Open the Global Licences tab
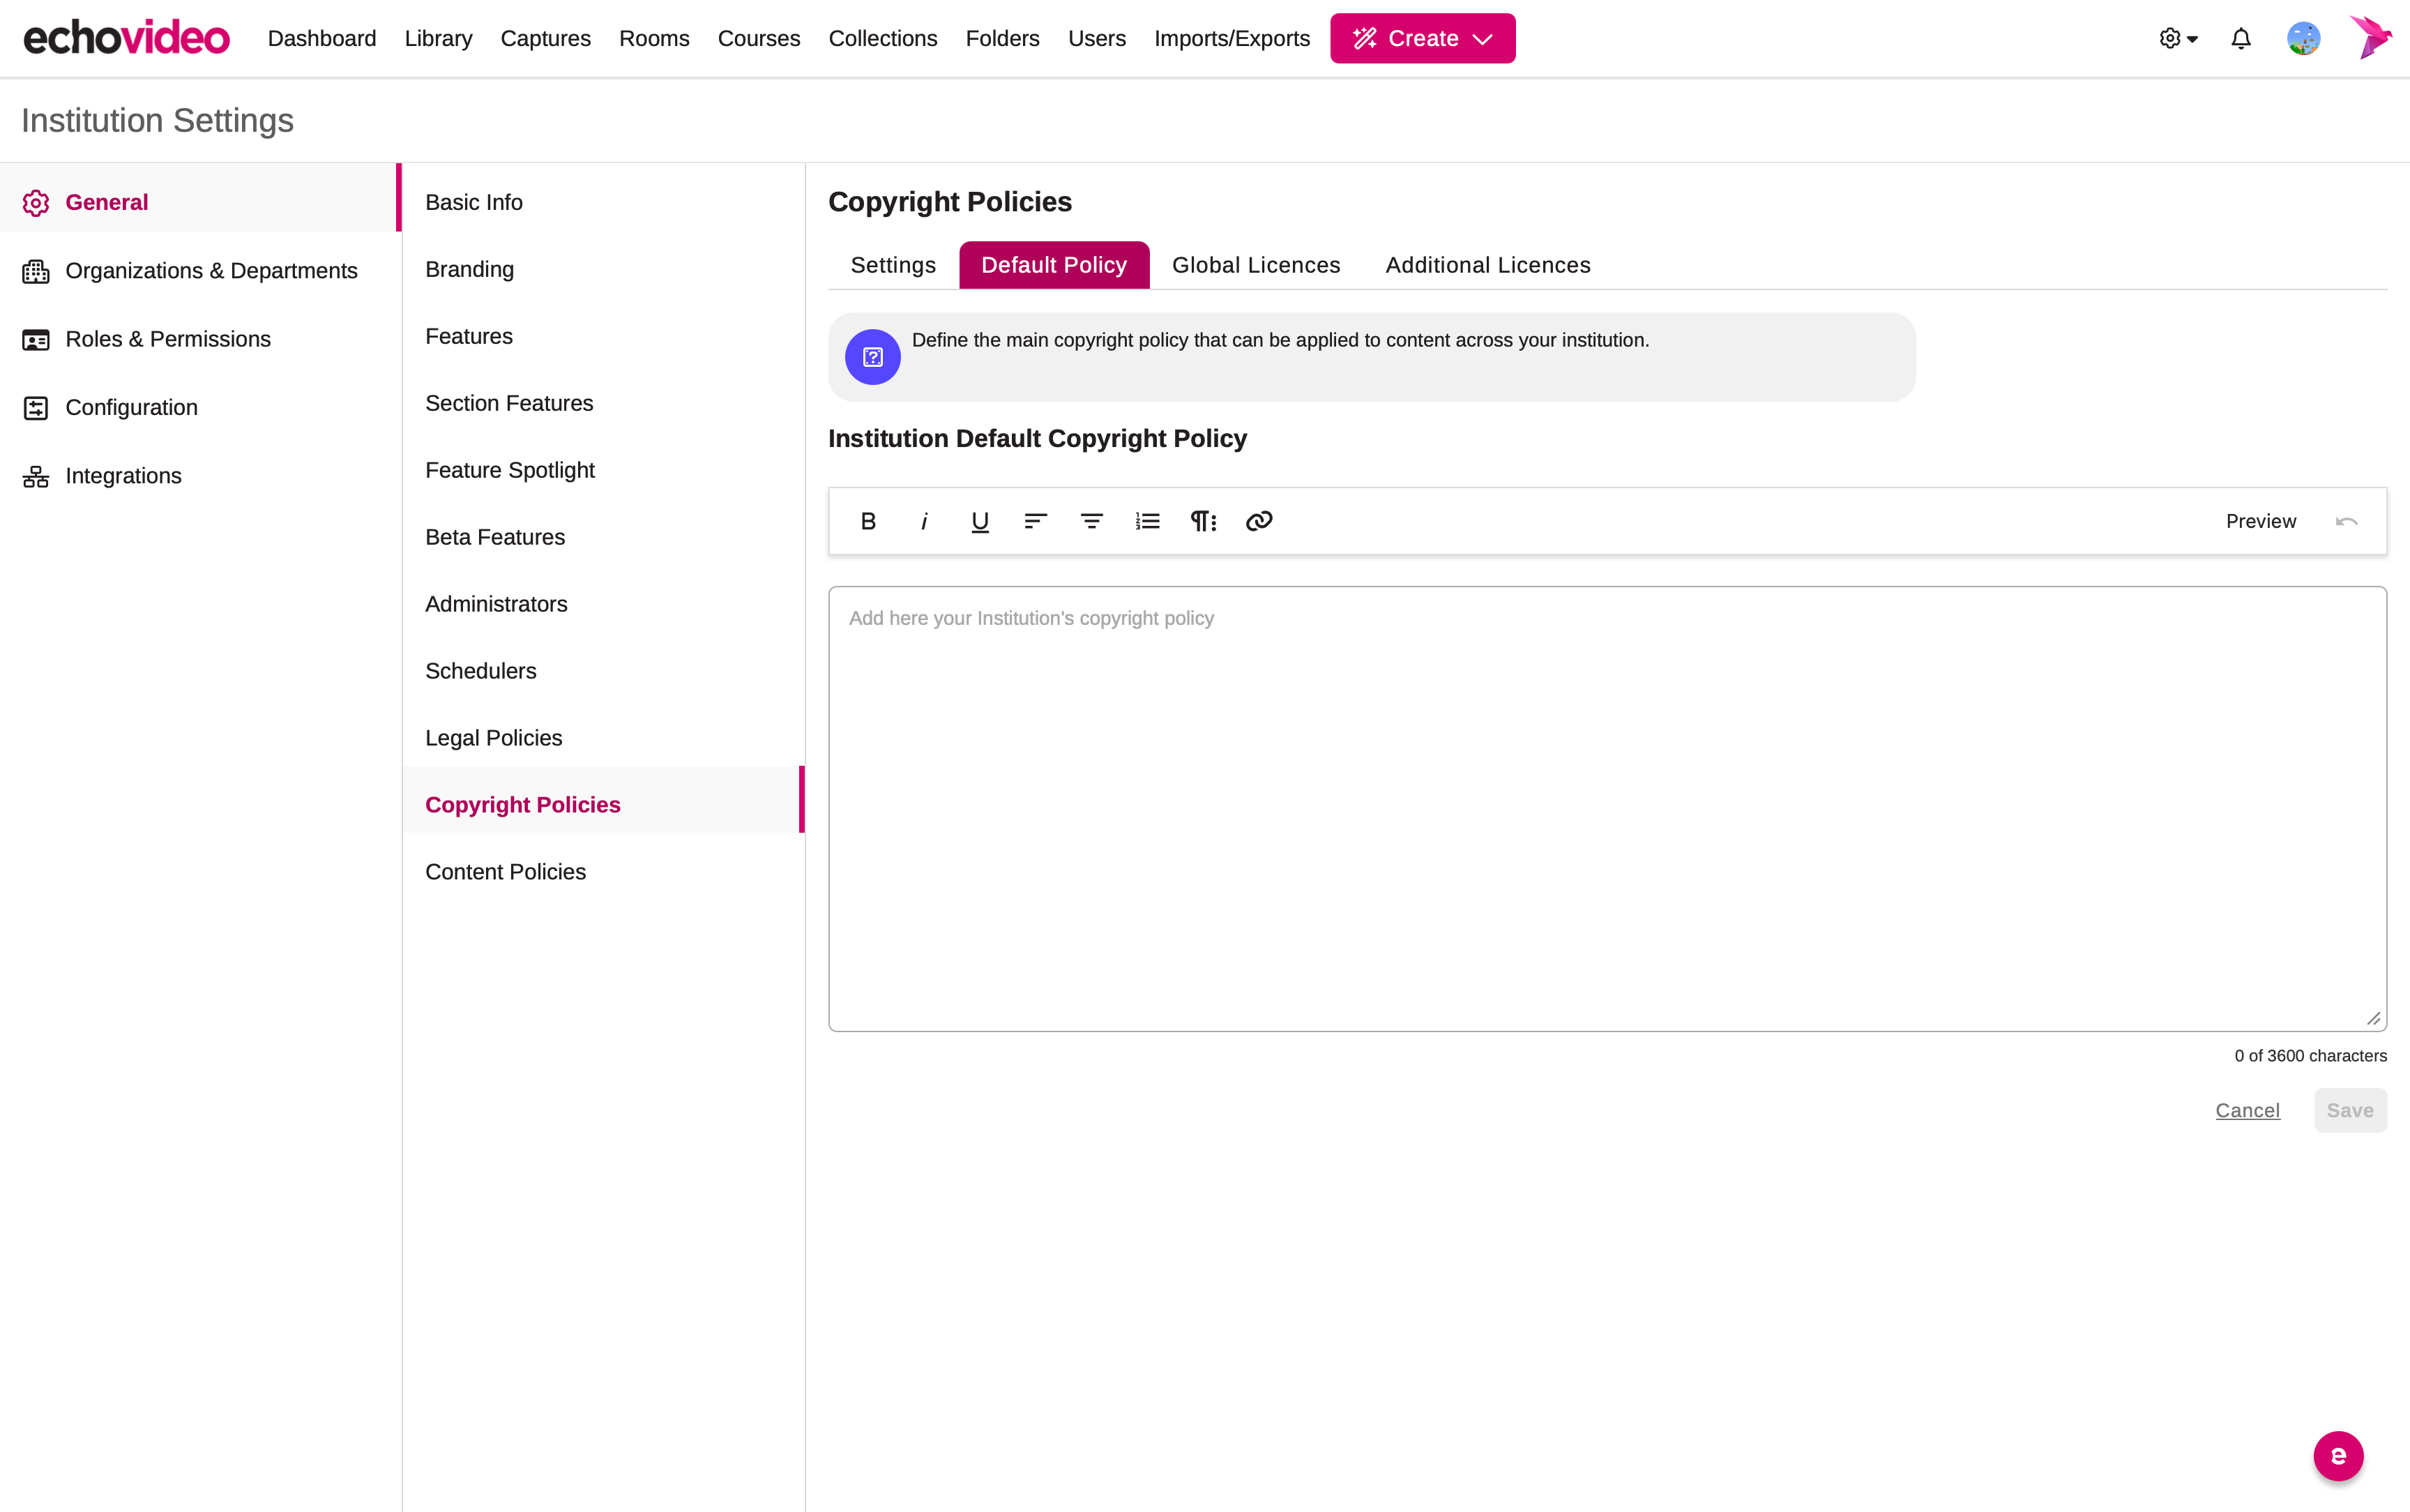 coord(1257,265)
